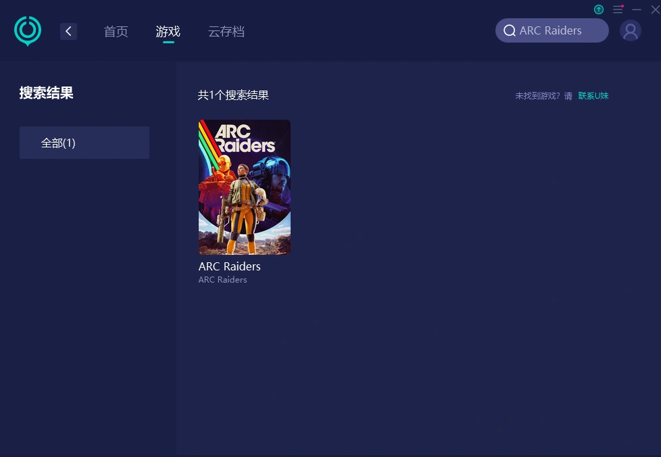Viewport: 661px width, 457px height.
Task: Open the 首页 tab
Action: (116, 32)
